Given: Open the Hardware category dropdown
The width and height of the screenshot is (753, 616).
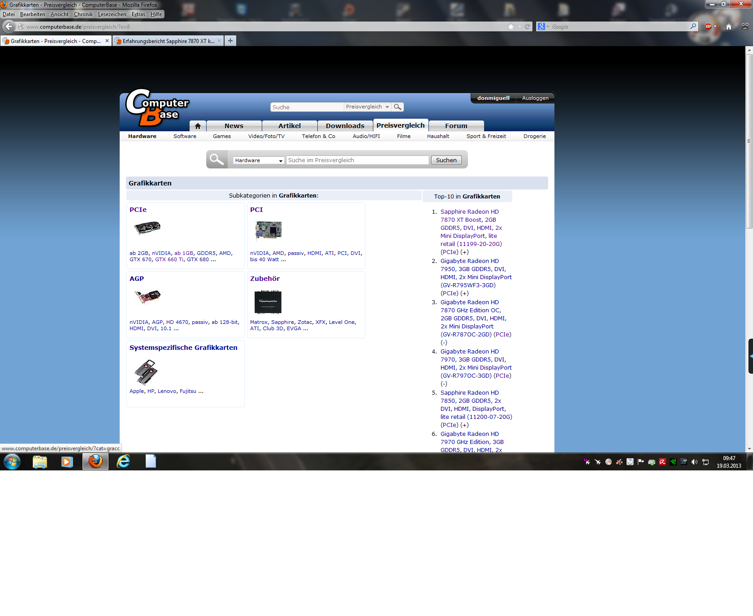Looking at the screenshot, I should [259, 160].
